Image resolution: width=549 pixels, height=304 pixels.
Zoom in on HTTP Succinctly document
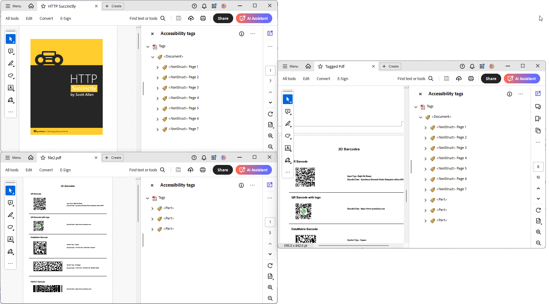coord(270,136)
